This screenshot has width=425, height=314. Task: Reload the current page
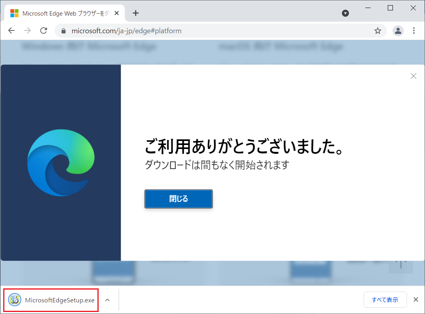pyautogui.click(x=44, y=30)
